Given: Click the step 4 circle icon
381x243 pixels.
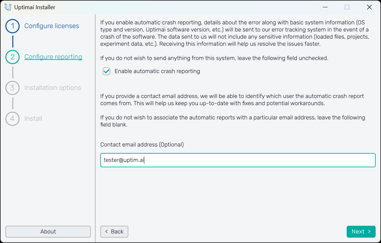Looking at the screenshot, I should pos(13,118).
